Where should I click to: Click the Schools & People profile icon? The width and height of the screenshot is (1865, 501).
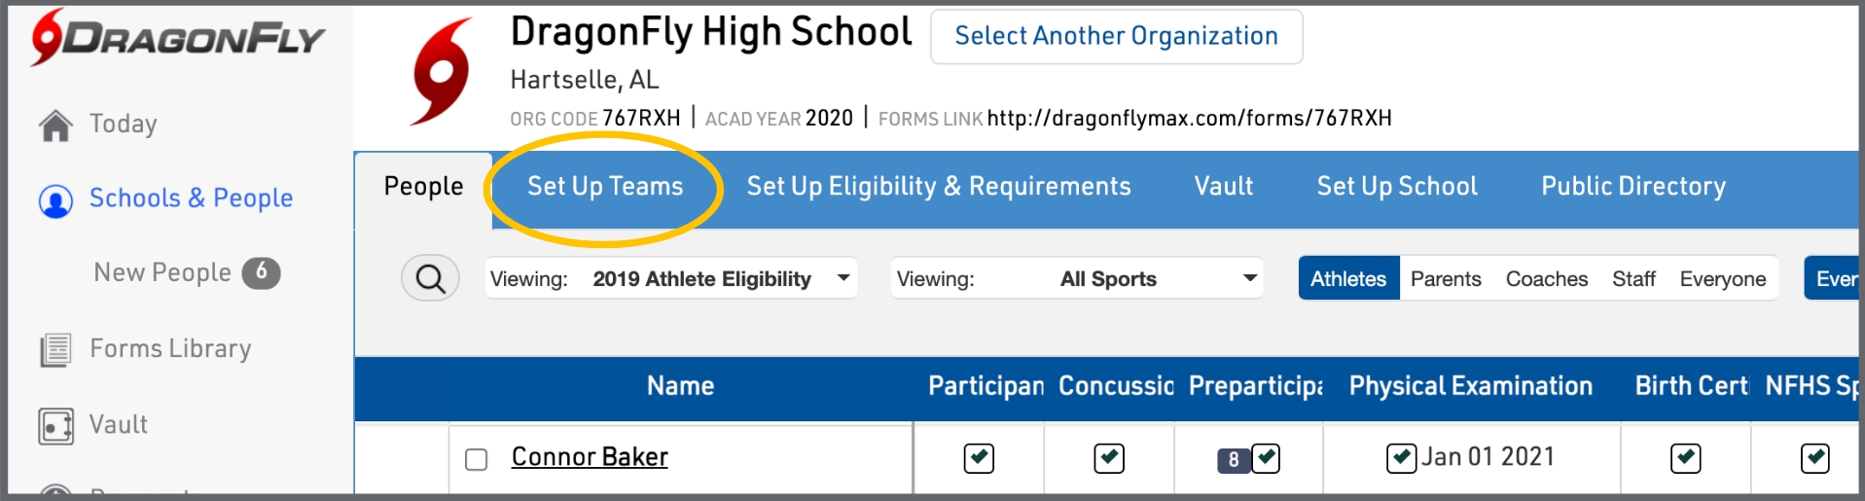(55, 200)
